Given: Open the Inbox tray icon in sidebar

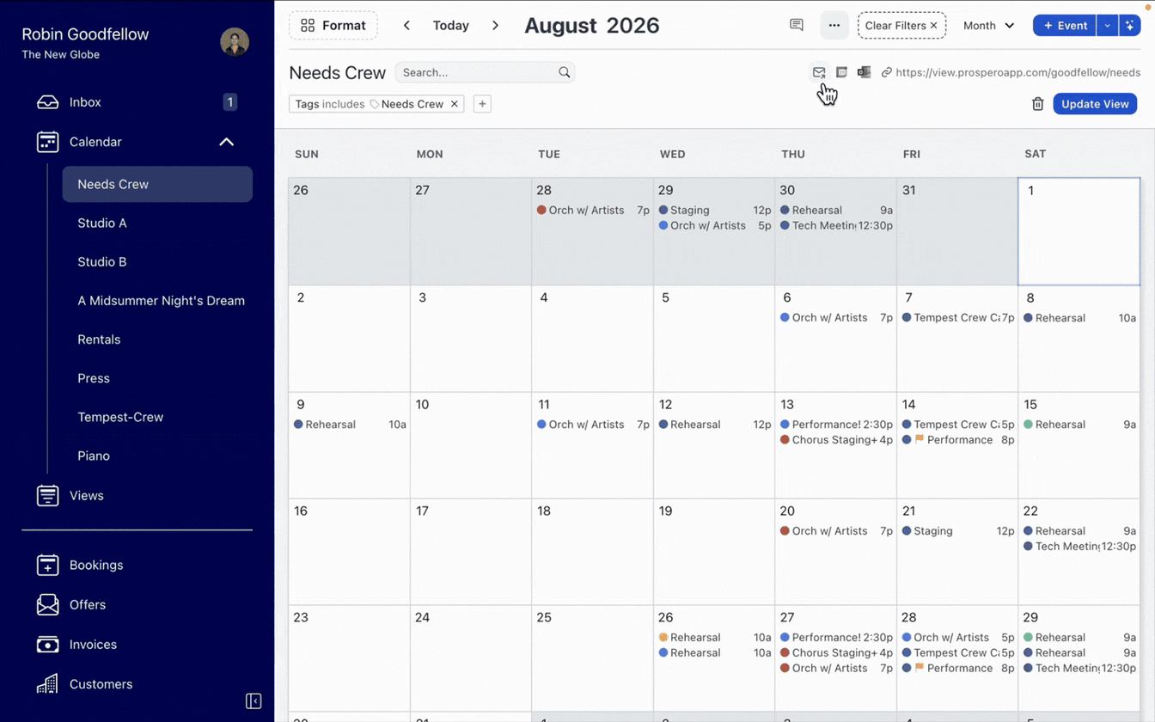Looking at the screenshot, I should [x=47, y=102].
